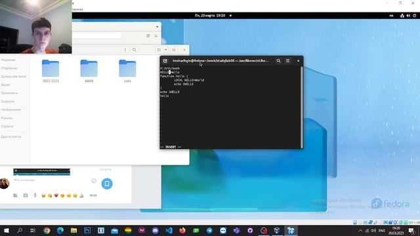Select 'Изображения' in the Files sidebar
Image resolution: width=420 pixels, height=236 pixels.
11,109
